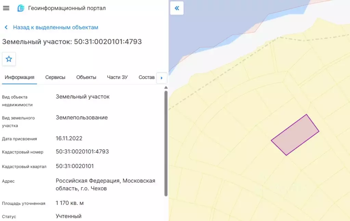Click scrollbar up arrow in info panel
350x221 pixels.
click(166, 87)
